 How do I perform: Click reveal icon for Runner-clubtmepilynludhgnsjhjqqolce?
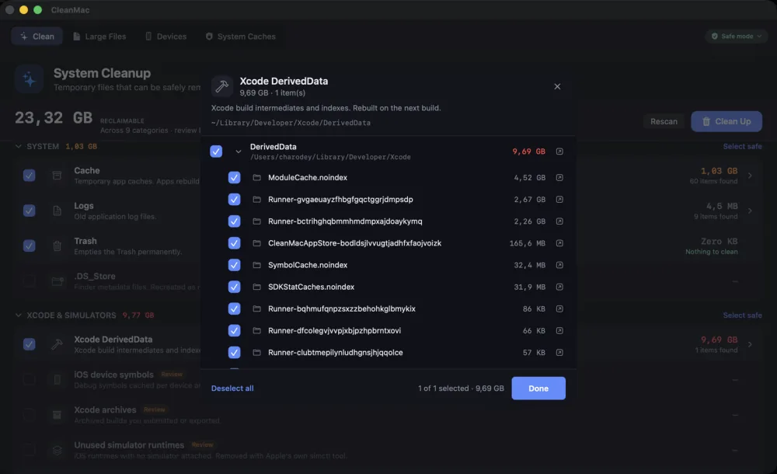coord(559,352)
